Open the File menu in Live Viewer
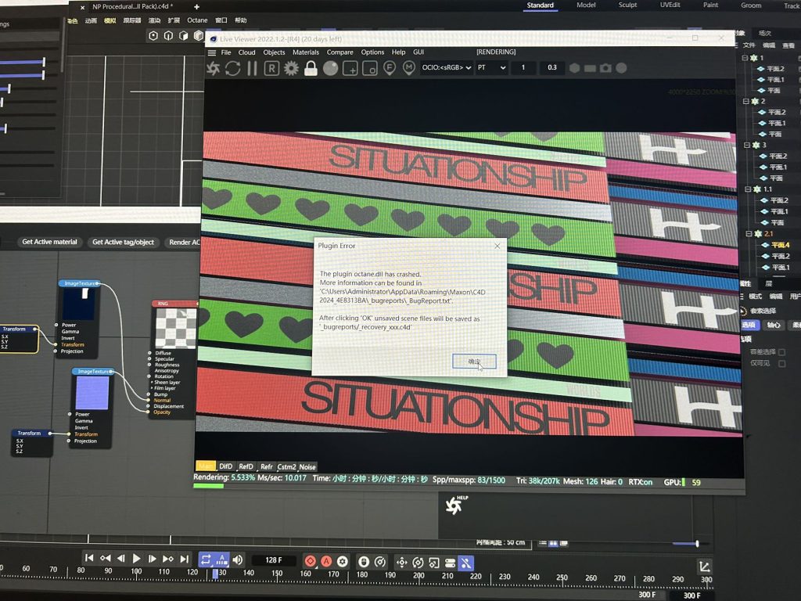 pyautogui.click(x=226, y=52)
